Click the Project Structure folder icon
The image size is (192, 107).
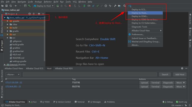click(119, 6)
